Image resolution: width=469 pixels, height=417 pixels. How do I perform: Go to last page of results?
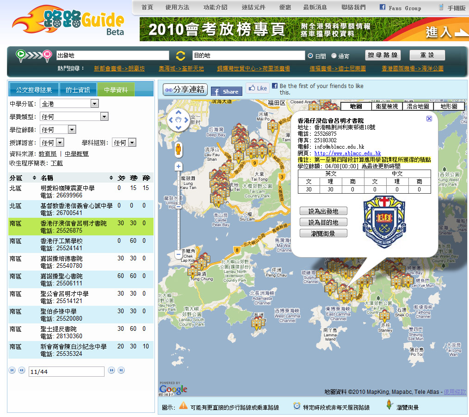tap(121, 370)
